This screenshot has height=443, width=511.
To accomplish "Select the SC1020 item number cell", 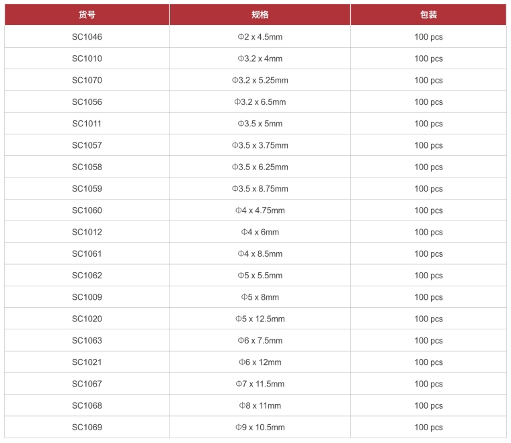I will click(x=87, y=319).
